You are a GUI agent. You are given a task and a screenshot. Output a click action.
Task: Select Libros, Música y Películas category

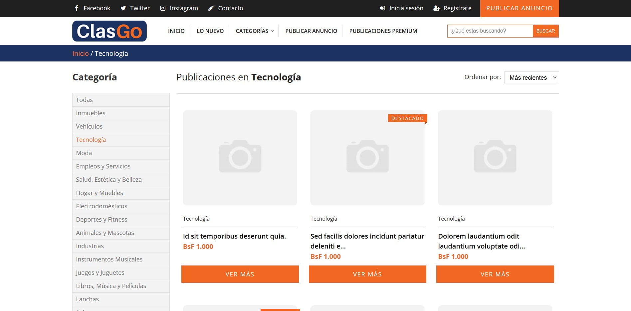coord(121,286)
